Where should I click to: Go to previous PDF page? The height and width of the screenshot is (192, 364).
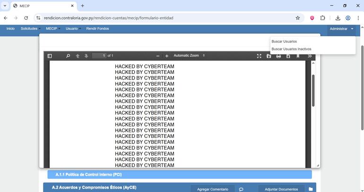[78, 56]
